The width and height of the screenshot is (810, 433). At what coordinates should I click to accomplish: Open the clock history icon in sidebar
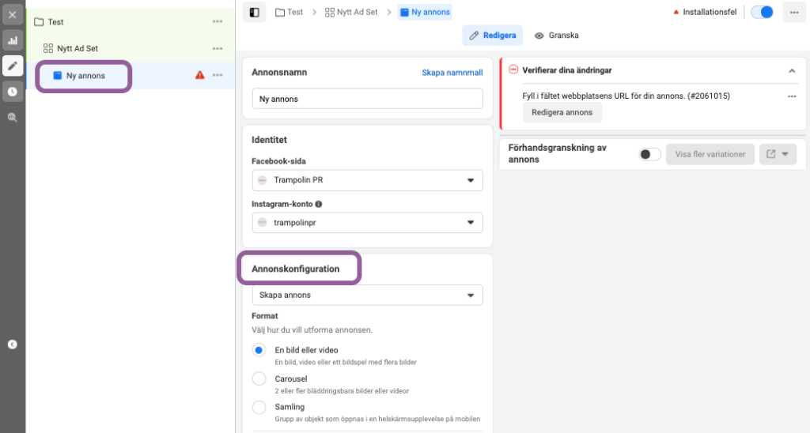point(13,92)
